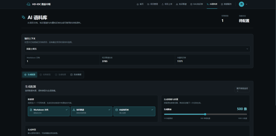
Task: Switch to the 任务状态 tab
Action: (45, 75)
